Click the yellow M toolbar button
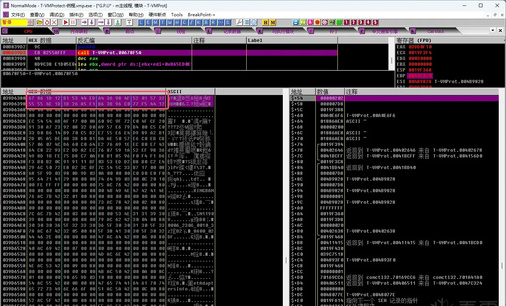The width and height of the screenshot is (506, 306). 273,22
